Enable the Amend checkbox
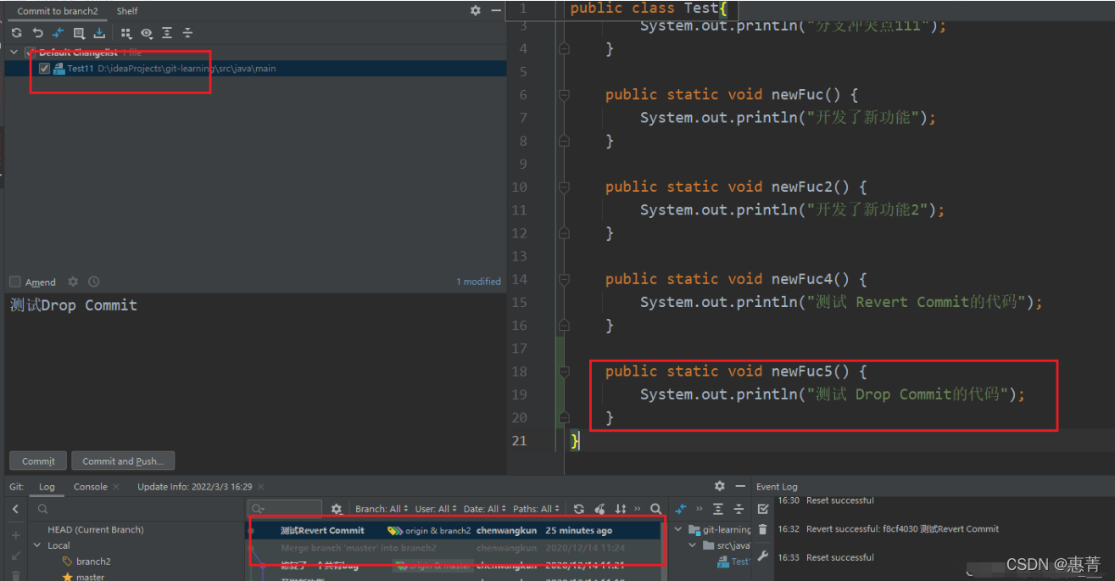 pos(15,282)
